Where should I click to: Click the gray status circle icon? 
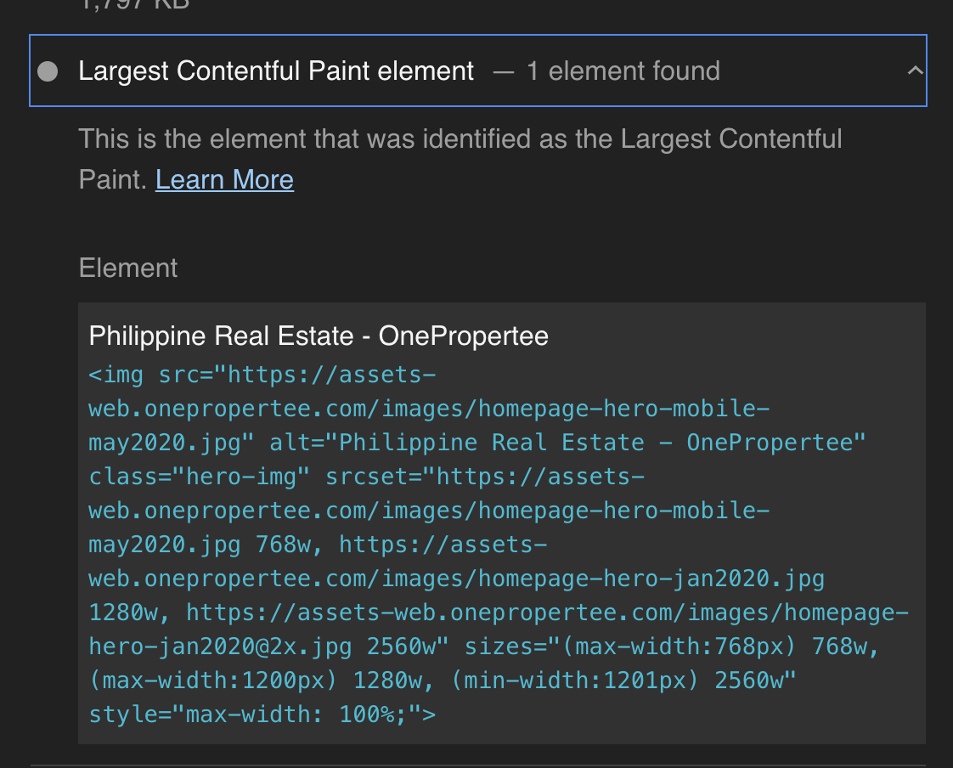coord(48,71)
